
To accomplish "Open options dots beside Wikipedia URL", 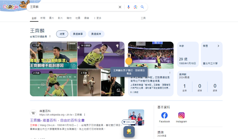I will (x=85, y=115).
